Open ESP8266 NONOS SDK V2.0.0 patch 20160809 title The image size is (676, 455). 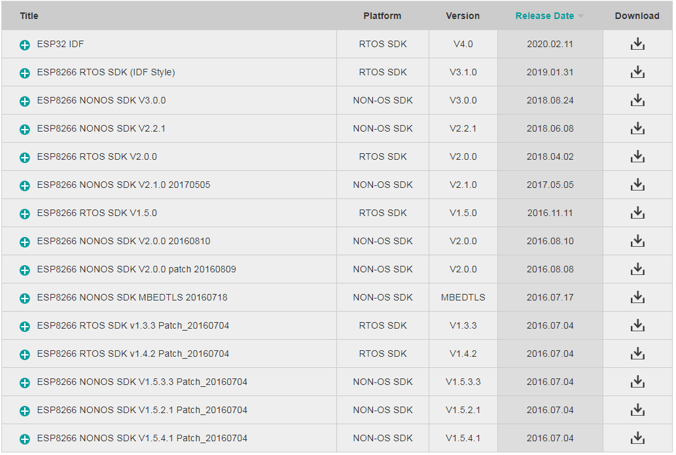click(x=137, y=269)
